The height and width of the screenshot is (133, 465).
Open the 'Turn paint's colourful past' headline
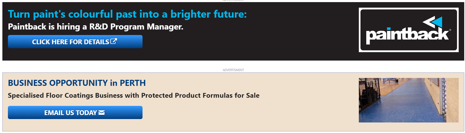(x=127, y=14)
